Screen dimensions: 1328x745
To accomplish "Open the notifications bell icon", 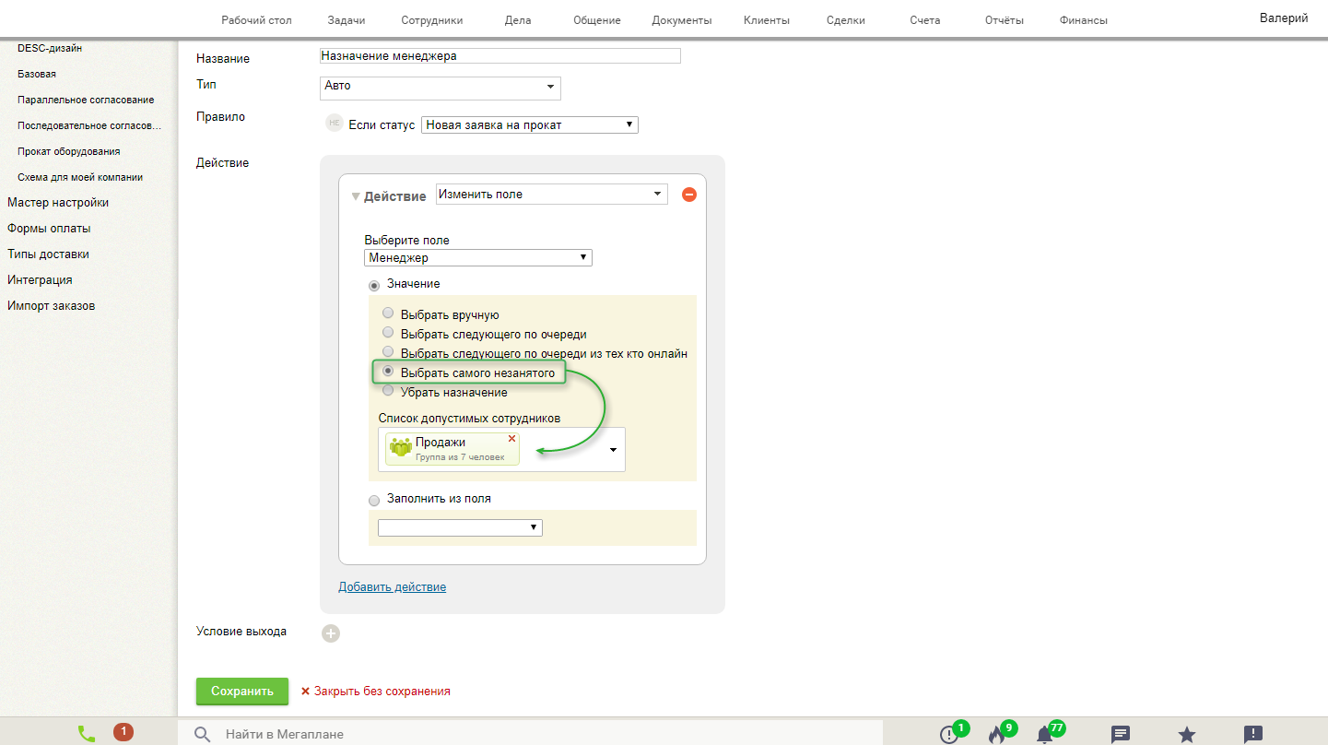I will 1044,735.
